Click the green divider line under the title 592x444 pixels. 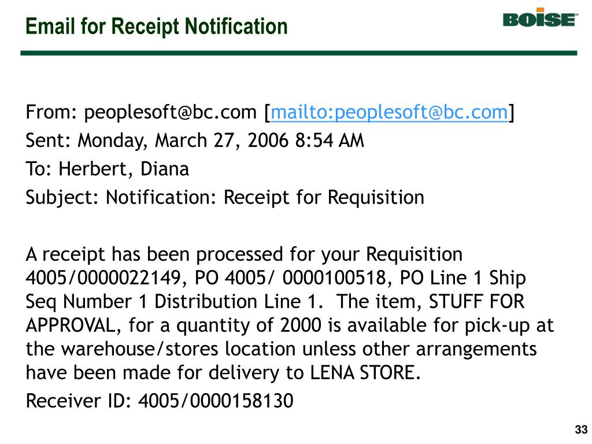(x=299, y=53)
